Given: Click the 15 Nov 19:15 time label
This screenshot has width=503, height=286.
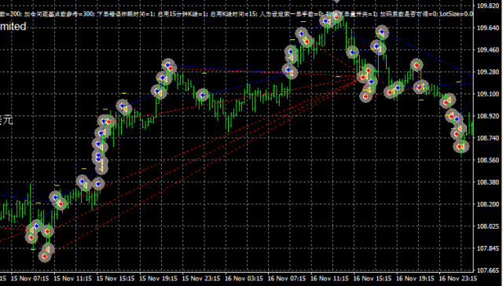Looking at the screenshot, I should coord(158,278).
